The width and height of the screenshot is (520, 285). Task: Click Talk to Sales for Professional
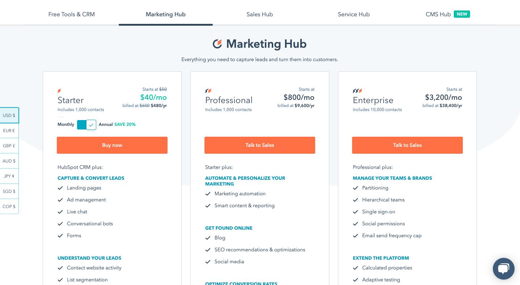[x=260, y=145]
